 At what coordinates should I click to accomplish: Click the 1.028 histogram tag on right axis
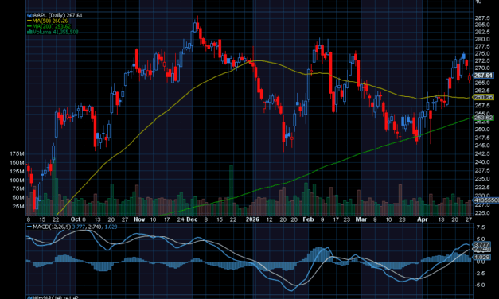pos(481,257)
